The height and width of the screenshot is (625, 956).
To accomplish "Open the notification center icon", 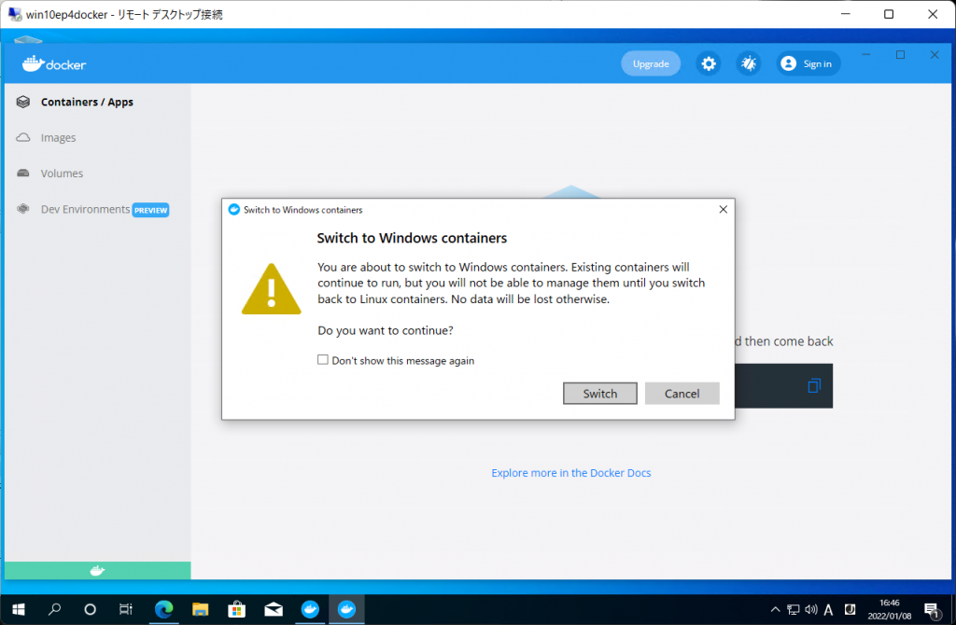I will coord(933,610).
